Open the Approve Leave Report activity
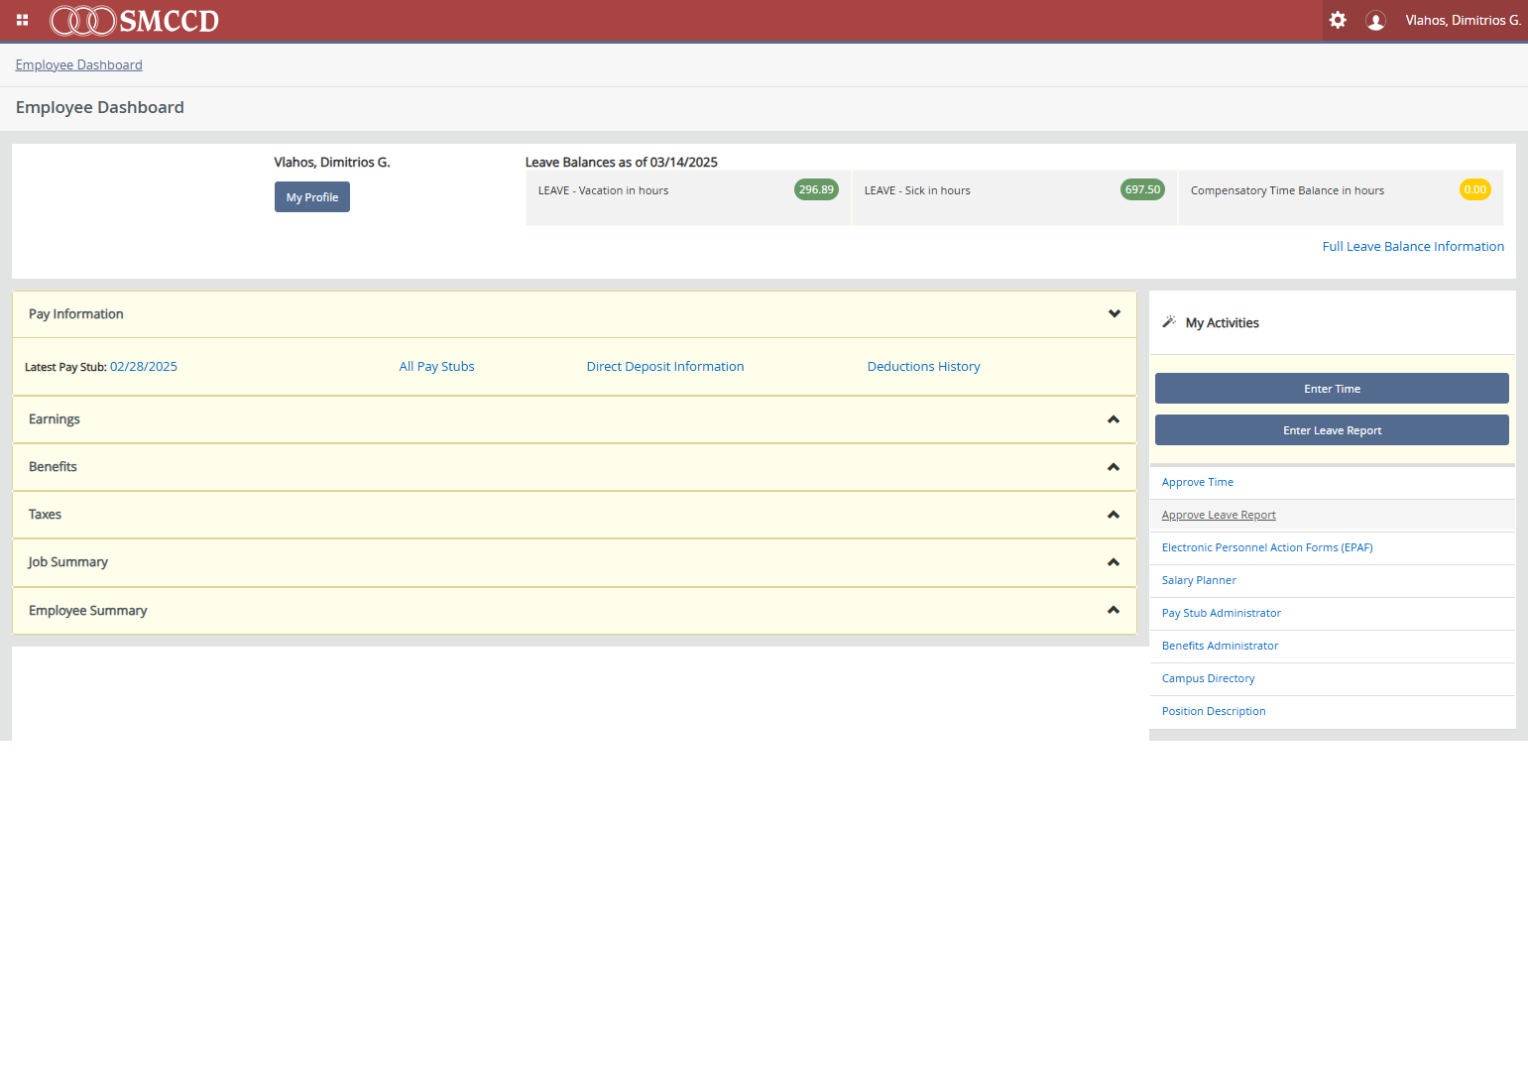Viewport: 1528px width, 1070px height. tap(1219, 515)
